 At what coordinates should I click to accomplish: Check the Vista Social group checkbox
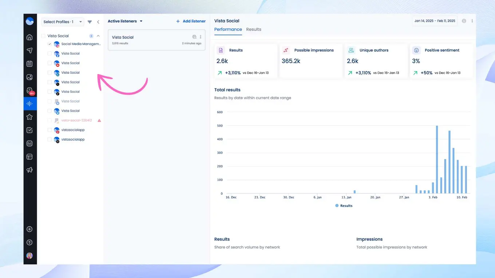[43, 36]
